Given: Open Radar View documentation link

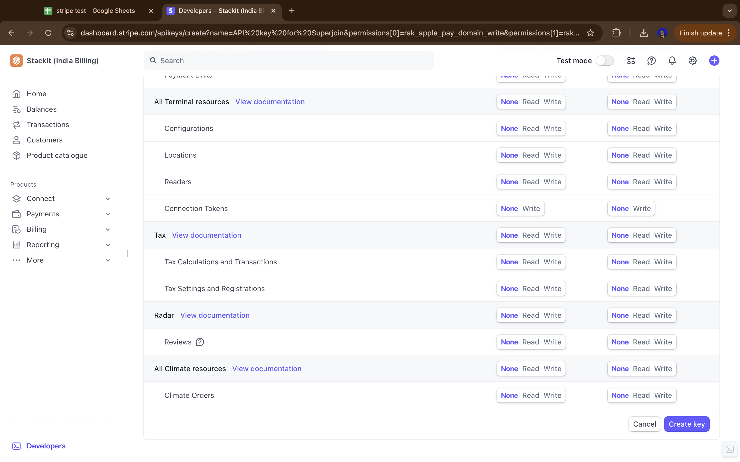Looking at the screenshot, I should (215, 315).
